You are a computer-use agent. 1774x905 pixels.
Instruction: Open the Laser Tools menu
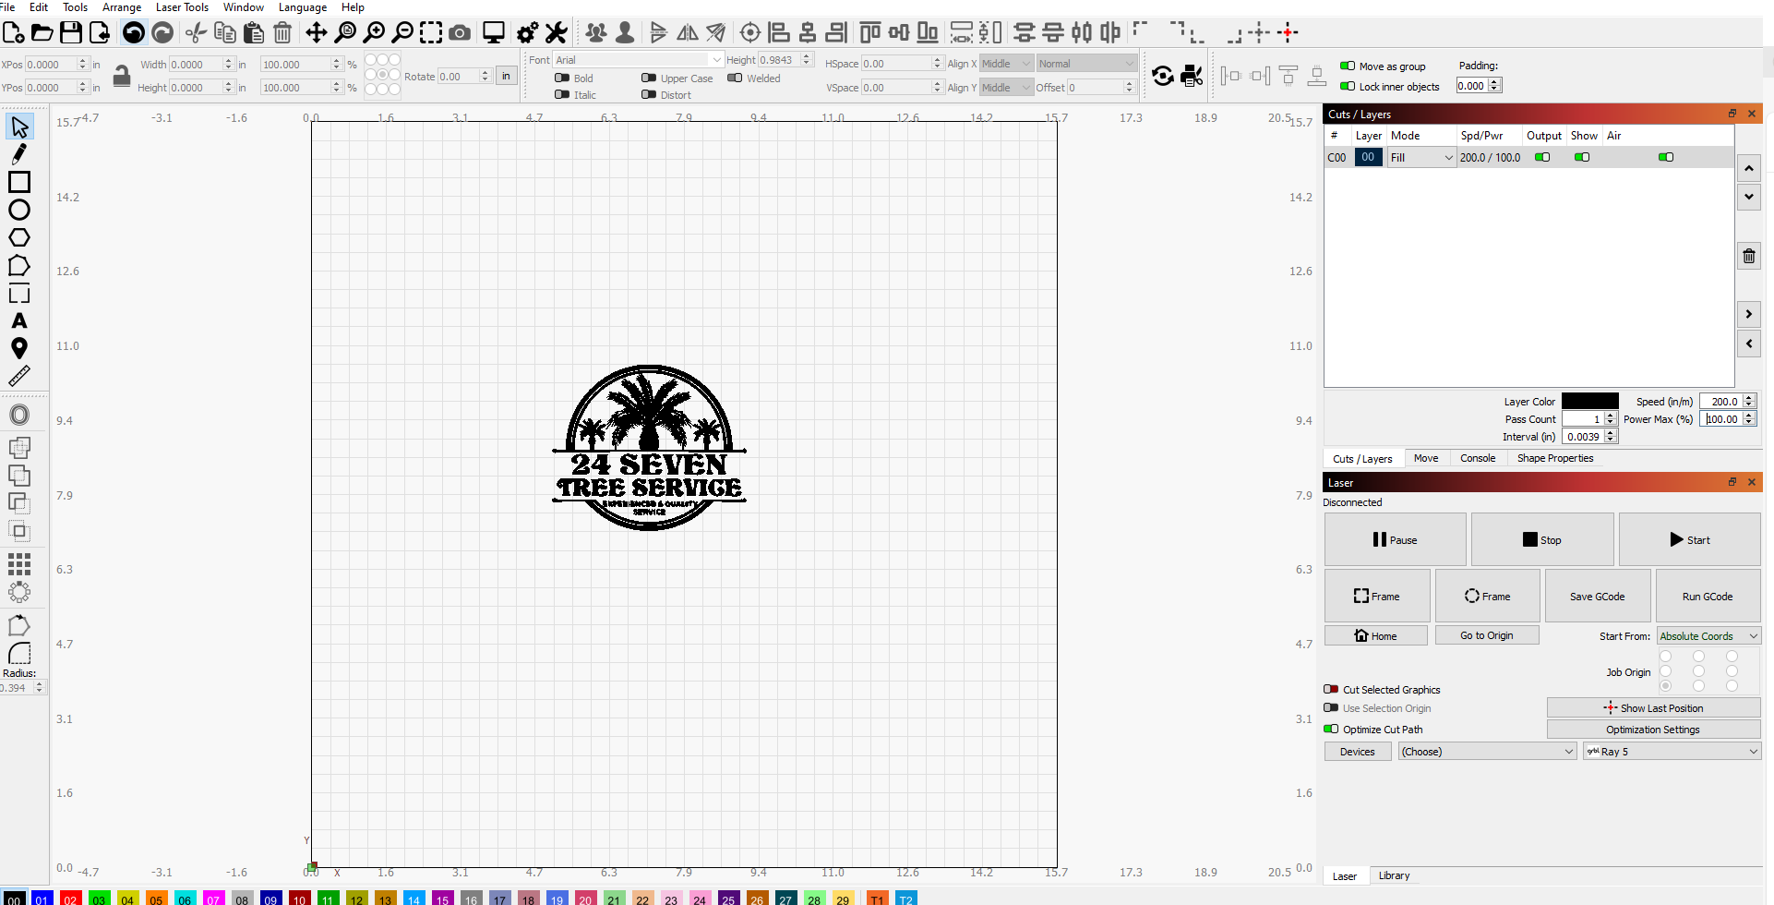click(x=182, y=7)
